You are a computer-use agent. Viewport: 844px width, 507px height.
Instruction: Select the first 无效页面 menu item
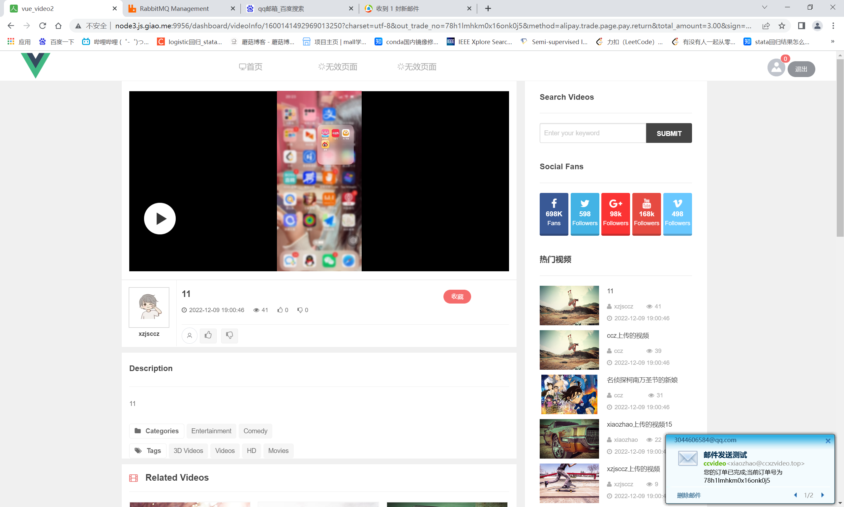pos(337,67)
